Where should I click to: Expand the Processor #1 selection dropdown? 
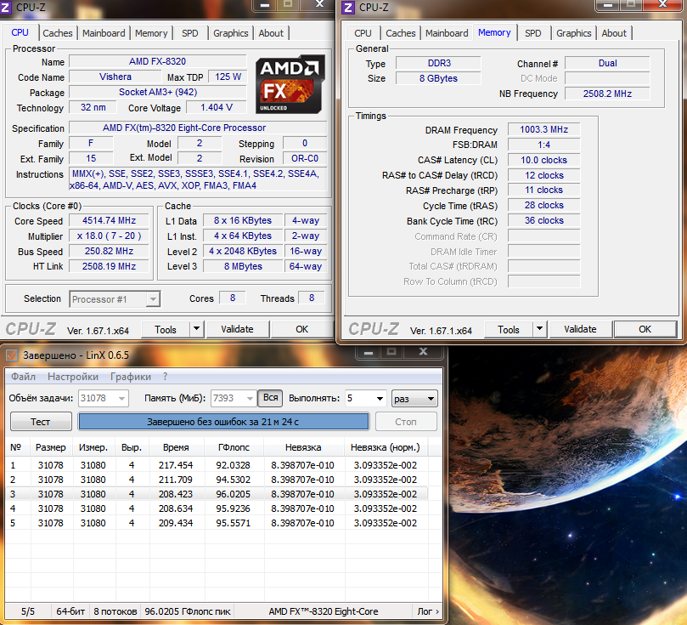click(153, 299)
